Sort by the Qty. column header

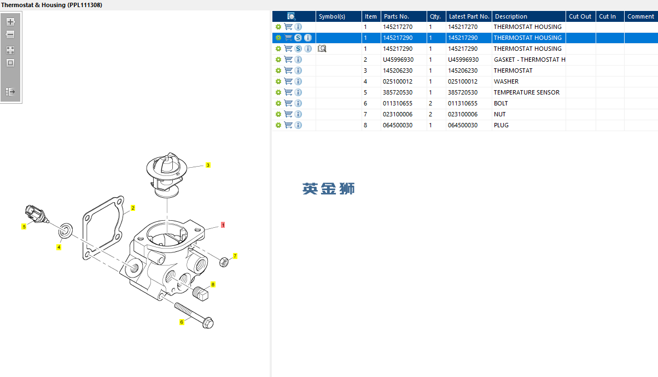coord(436,16)
